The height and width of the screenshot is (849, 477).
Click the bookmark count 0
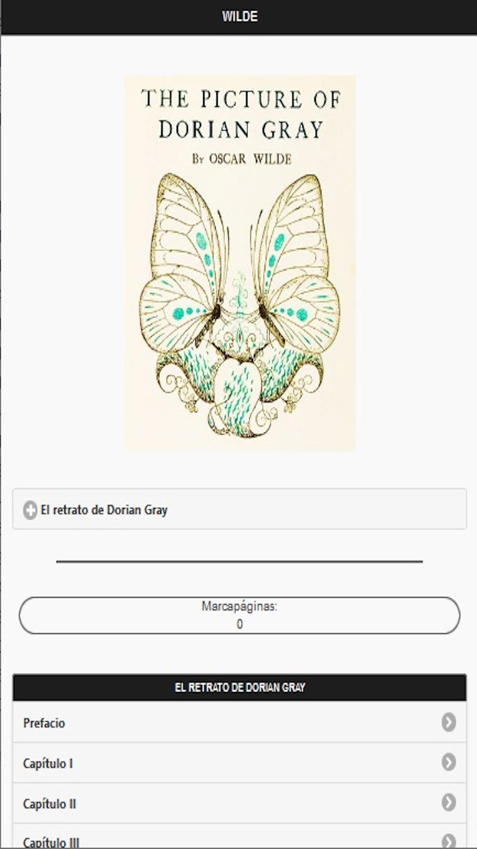[239, 624]
